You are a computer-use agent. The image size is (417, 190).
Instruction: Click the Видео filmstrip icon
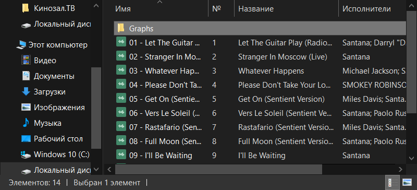point(26,60)
